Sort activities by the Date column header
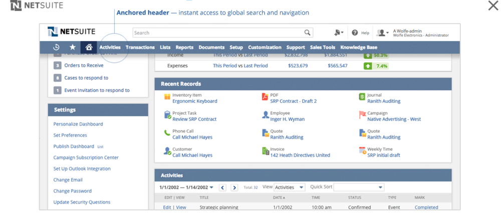The width and height of the screenshot is (501, 216). (279, 198)
